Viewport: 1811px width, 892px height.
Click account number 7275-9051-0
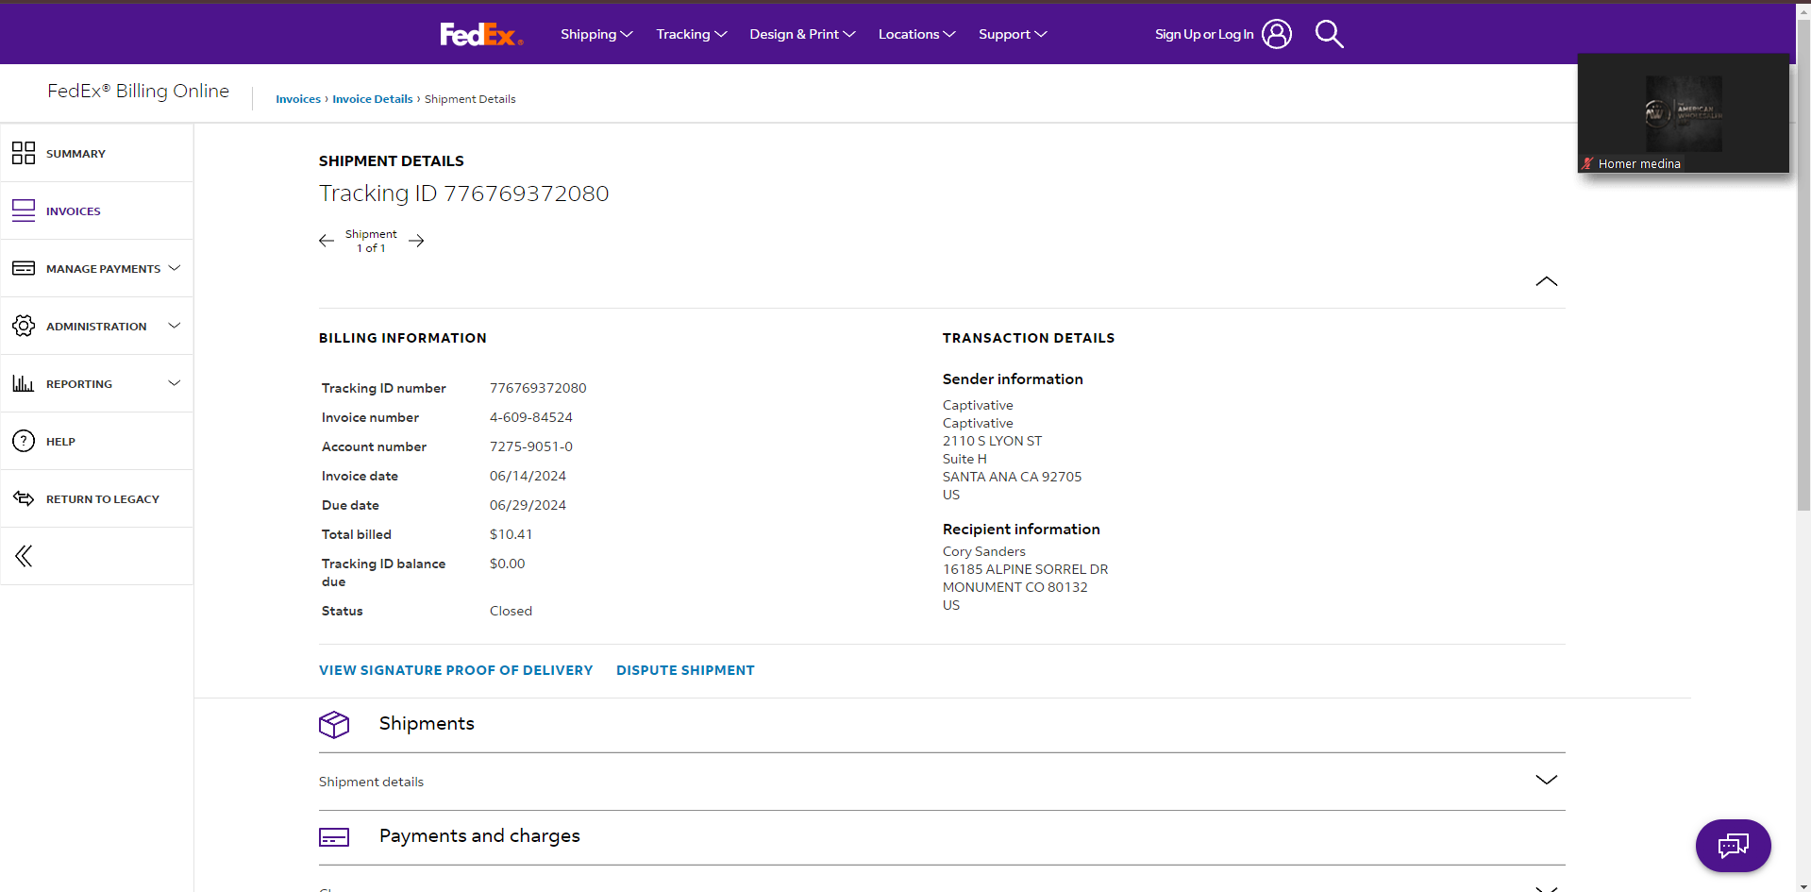point(531,446)
